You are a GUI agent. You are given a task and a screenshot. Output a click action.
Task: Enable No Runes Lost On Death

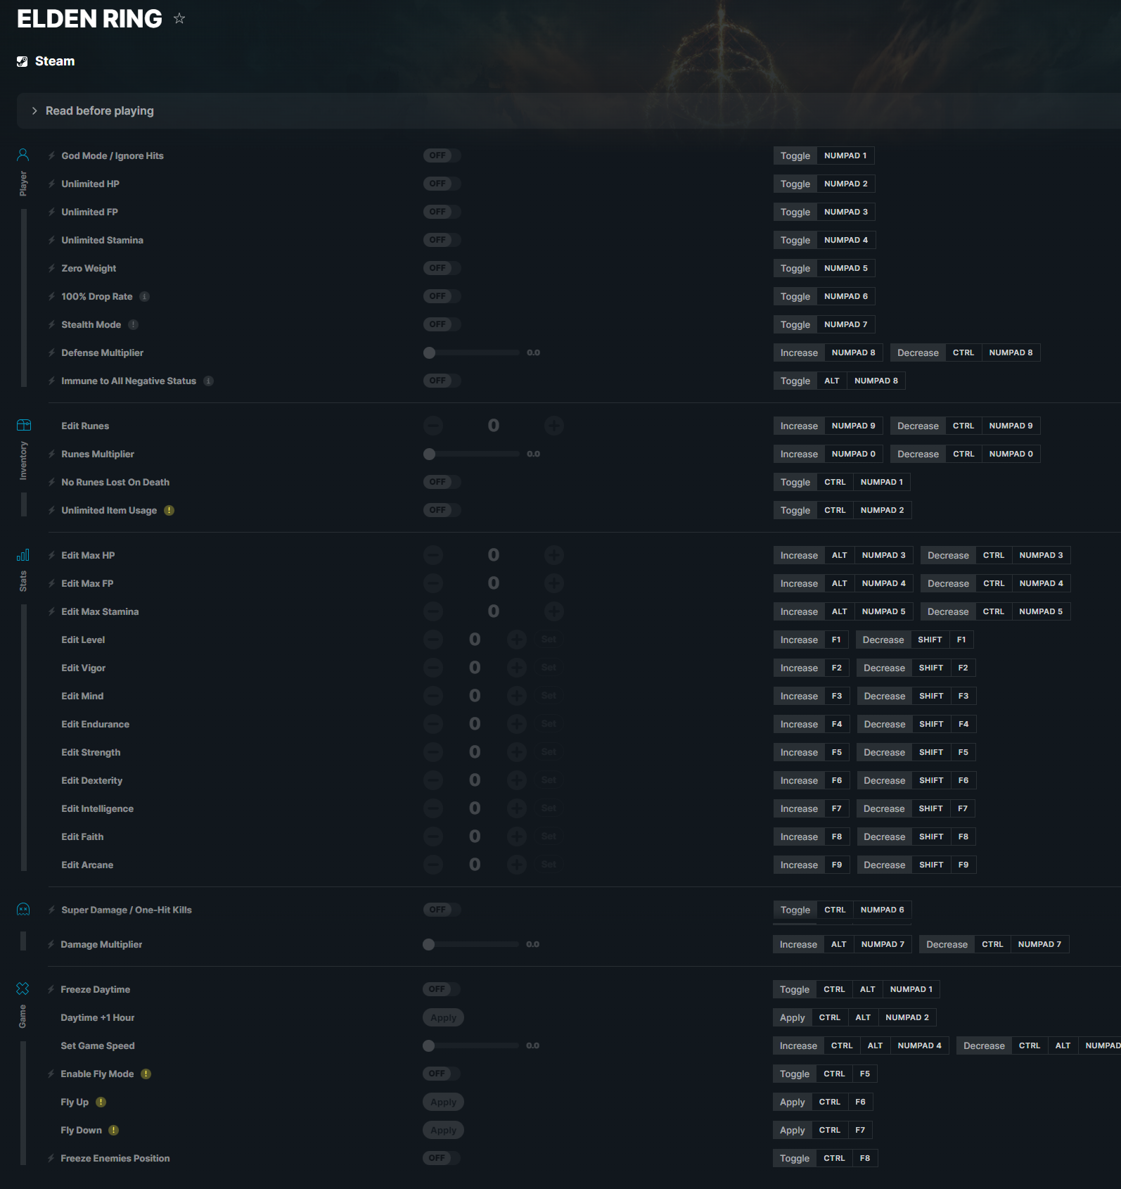click(442, 482)
